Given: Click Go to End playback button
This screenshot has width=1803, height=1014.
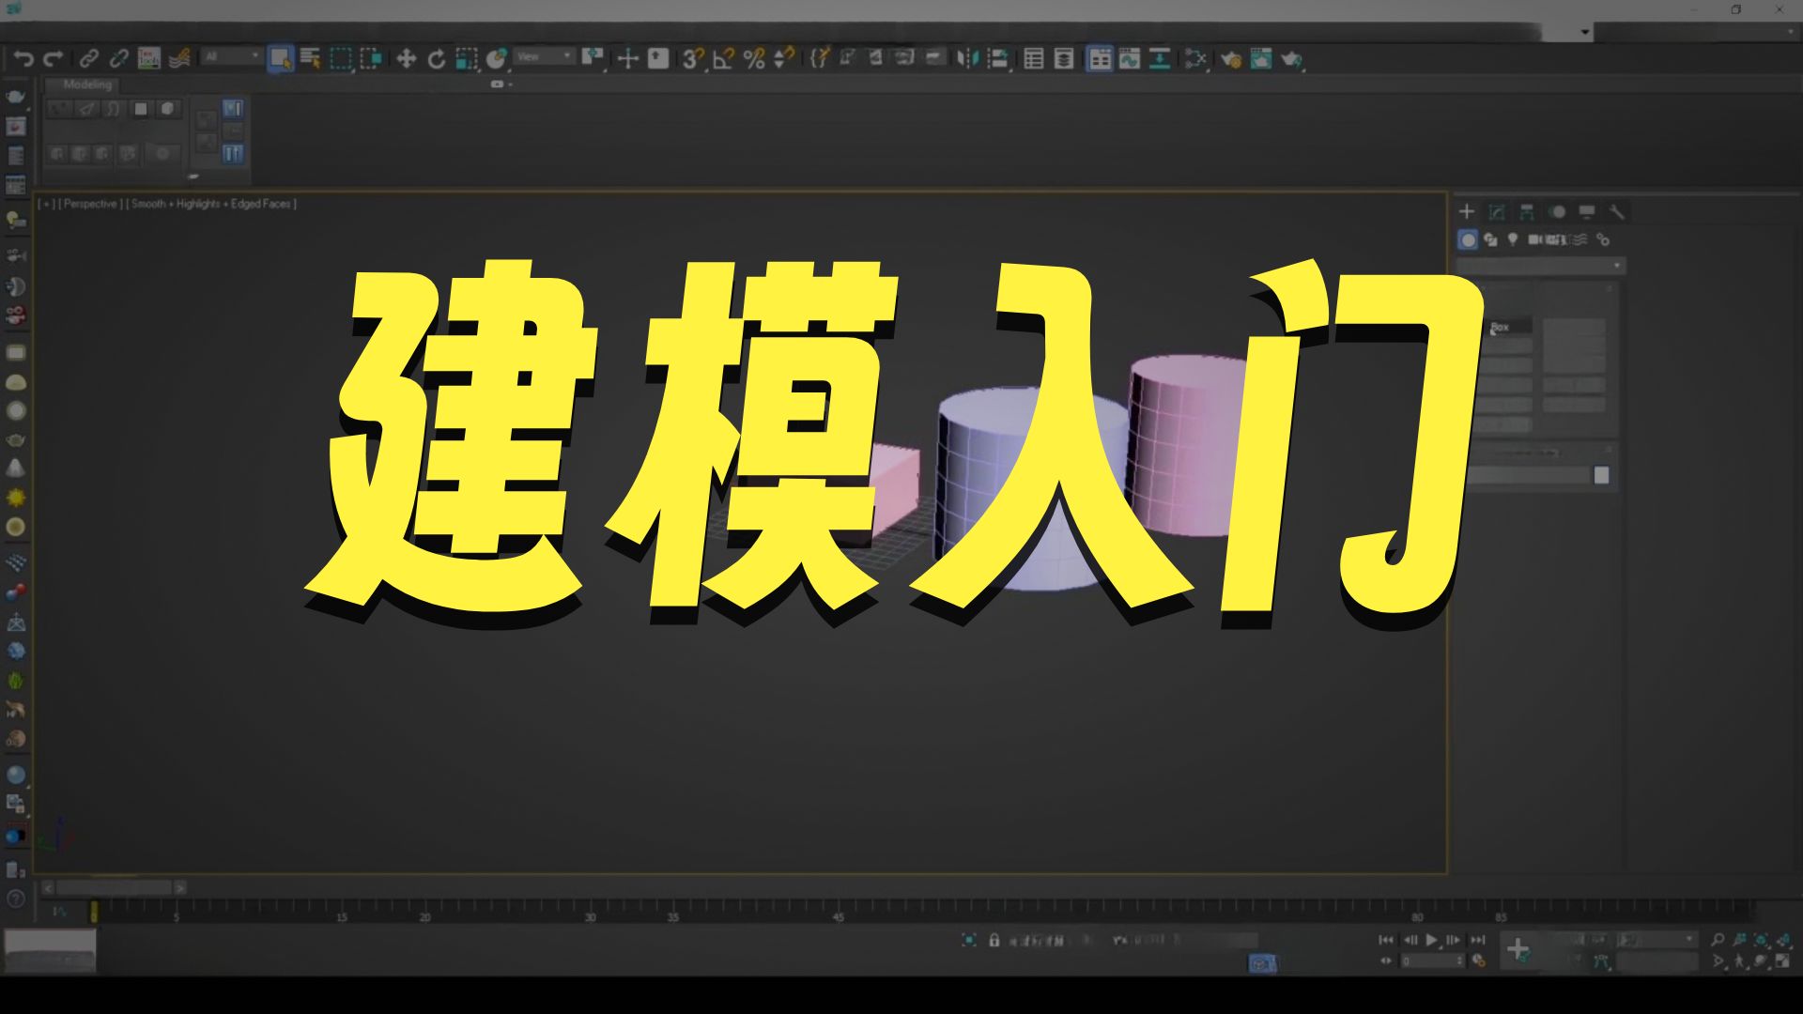Looking at the screenshot, I should tap(1477, 940).
